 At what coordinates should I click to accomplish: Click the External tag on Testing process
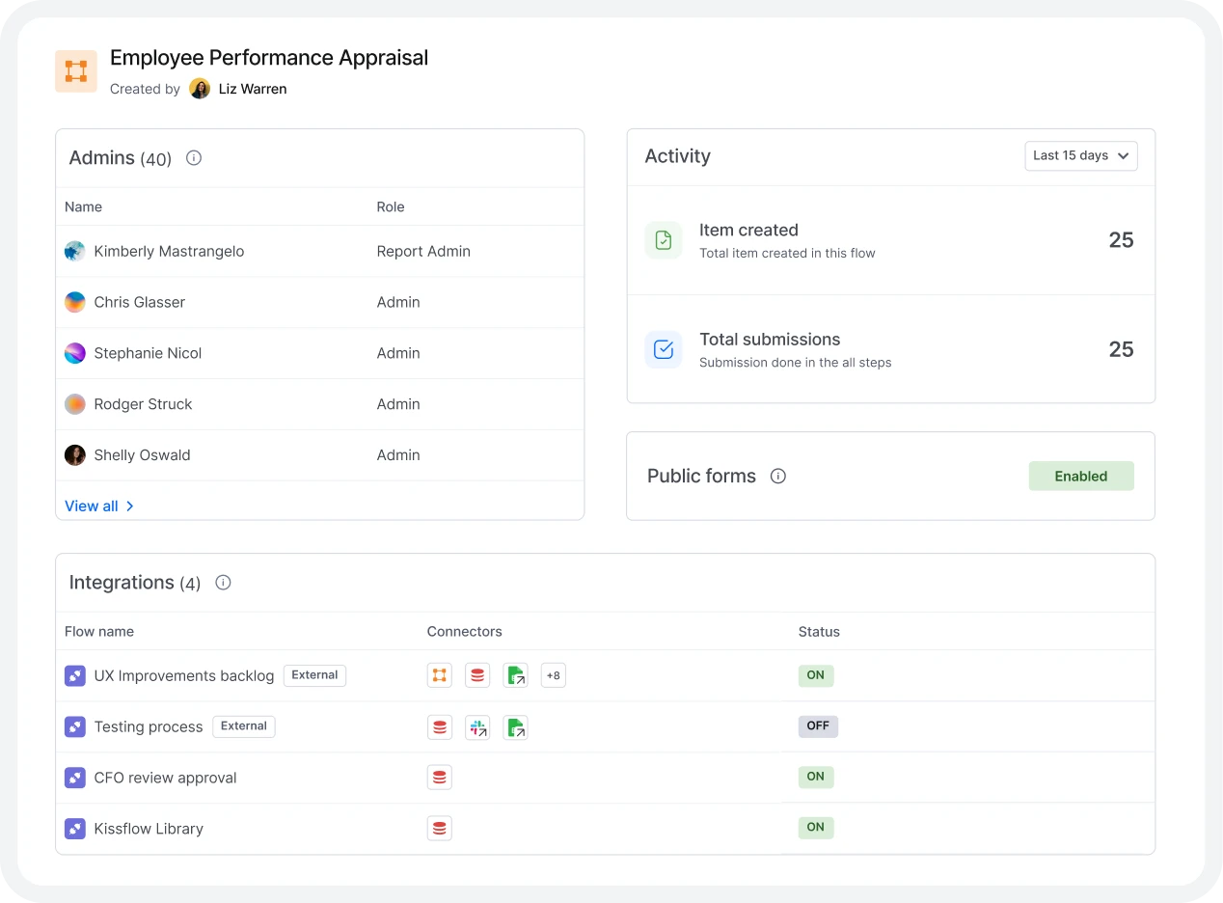(244, 726)
